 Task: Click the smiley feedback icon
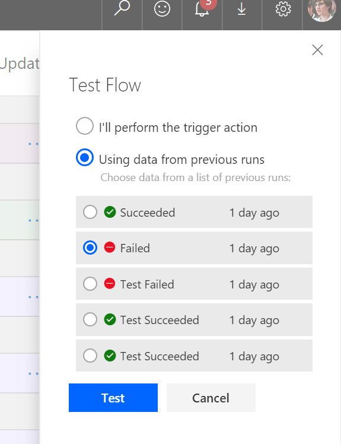click(162, 8)
